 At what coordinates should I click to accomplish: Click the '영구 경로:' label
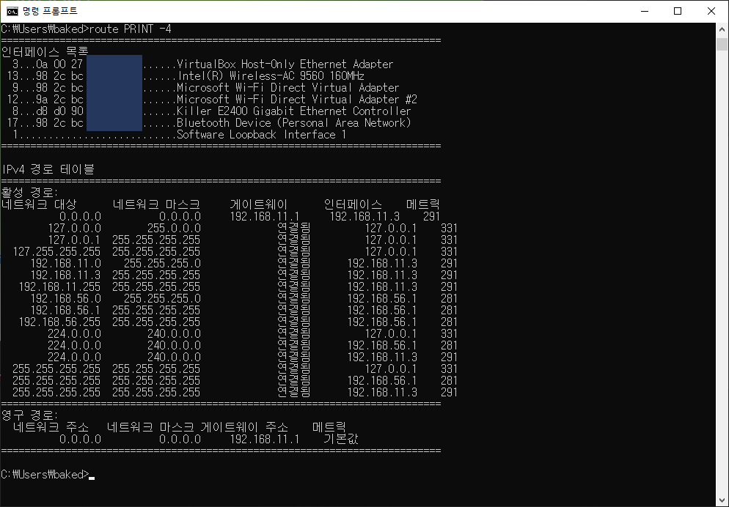click(x=30, y=415)
